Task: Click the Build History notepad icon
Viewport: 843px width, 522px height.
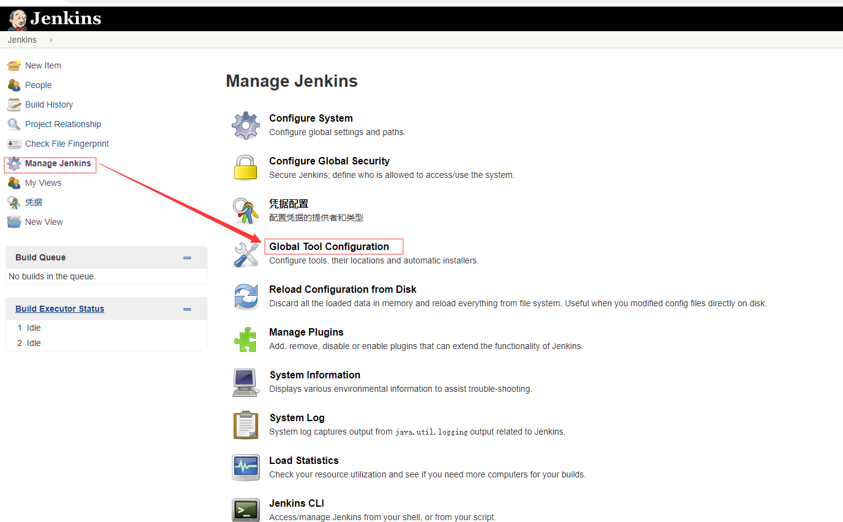Action: tap(14, 105)
